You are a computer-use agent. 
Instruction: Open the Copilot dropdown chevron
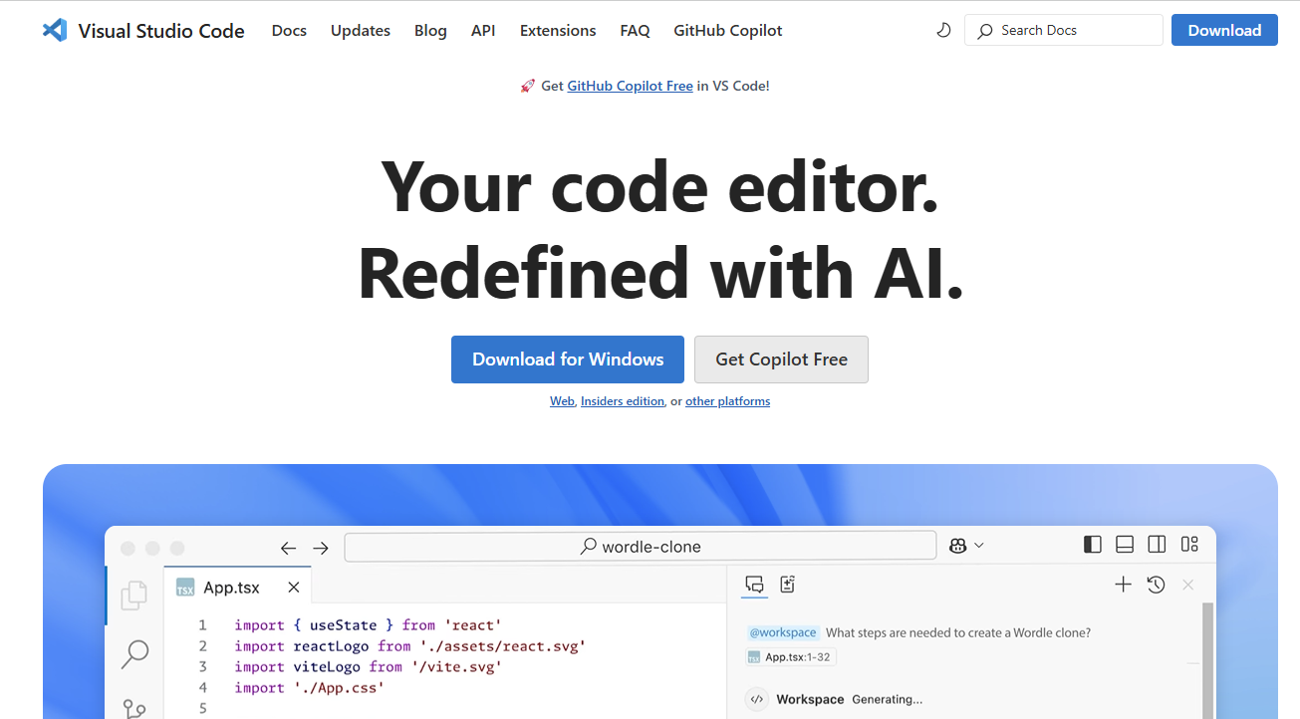pyautogui.click(x=979, y=545)
